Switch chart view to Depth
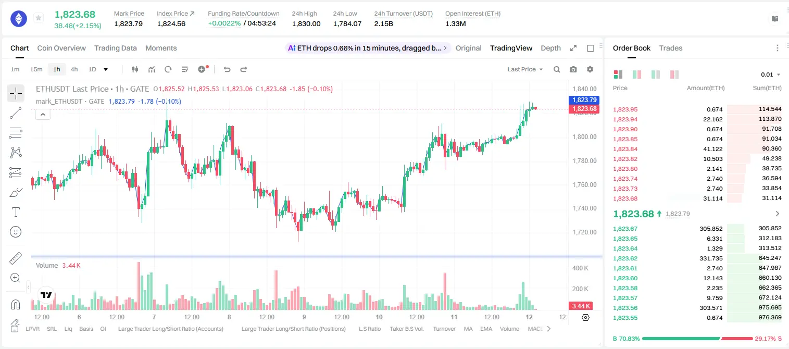The height and width of the screenshot is (349, 789). [550, 48]
